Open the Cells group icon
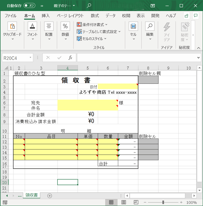The image size is (203, 206). [x=133, y=26]
